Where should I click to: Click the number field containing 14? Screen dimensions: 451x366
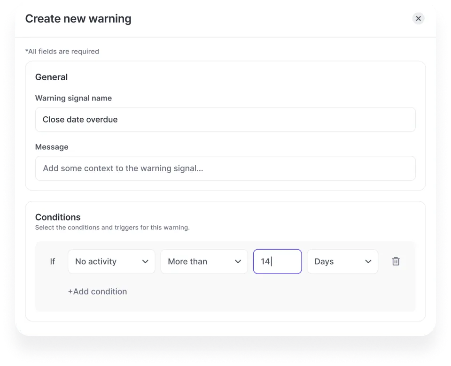[x=277, y=261]
